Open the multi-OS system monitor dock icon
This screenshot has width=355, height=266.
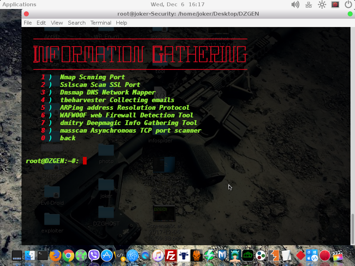coord(312,256)
